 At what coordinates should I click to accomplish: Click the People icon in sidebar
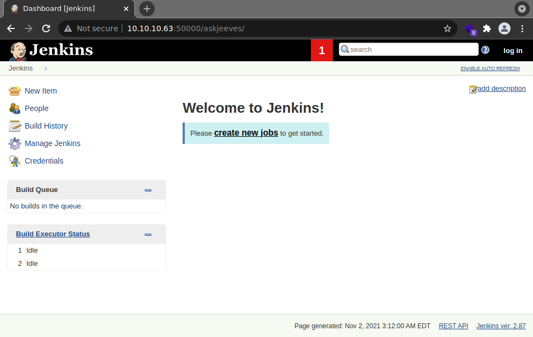(15, 108)
